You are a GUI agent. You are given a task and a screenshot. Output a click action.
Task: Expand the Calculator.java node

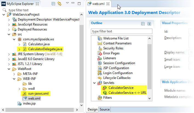point(19,44)
